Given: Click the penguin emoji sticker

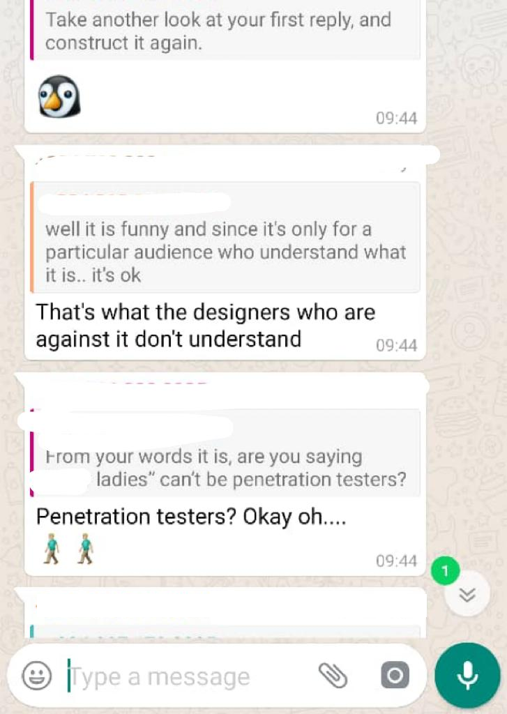Looking at the screenshot, I should pyautogui.click(x=59, y=96).
